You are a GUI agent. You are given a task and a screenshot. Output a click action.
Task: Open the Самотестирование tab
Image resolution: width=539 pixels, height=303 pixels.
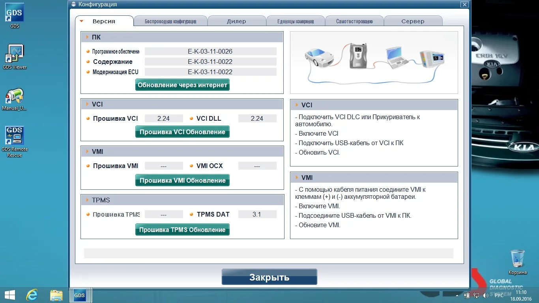click(x=354, y=21)
